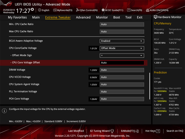This screenshot has height=139, width=185.
Task: Click the Hardware Monitor display icon
Action: coord(155,17)
